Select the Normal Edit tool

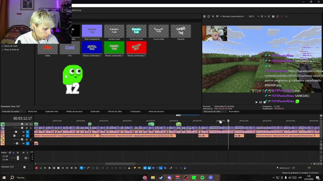pyautogui.click(x=81, y=168)
